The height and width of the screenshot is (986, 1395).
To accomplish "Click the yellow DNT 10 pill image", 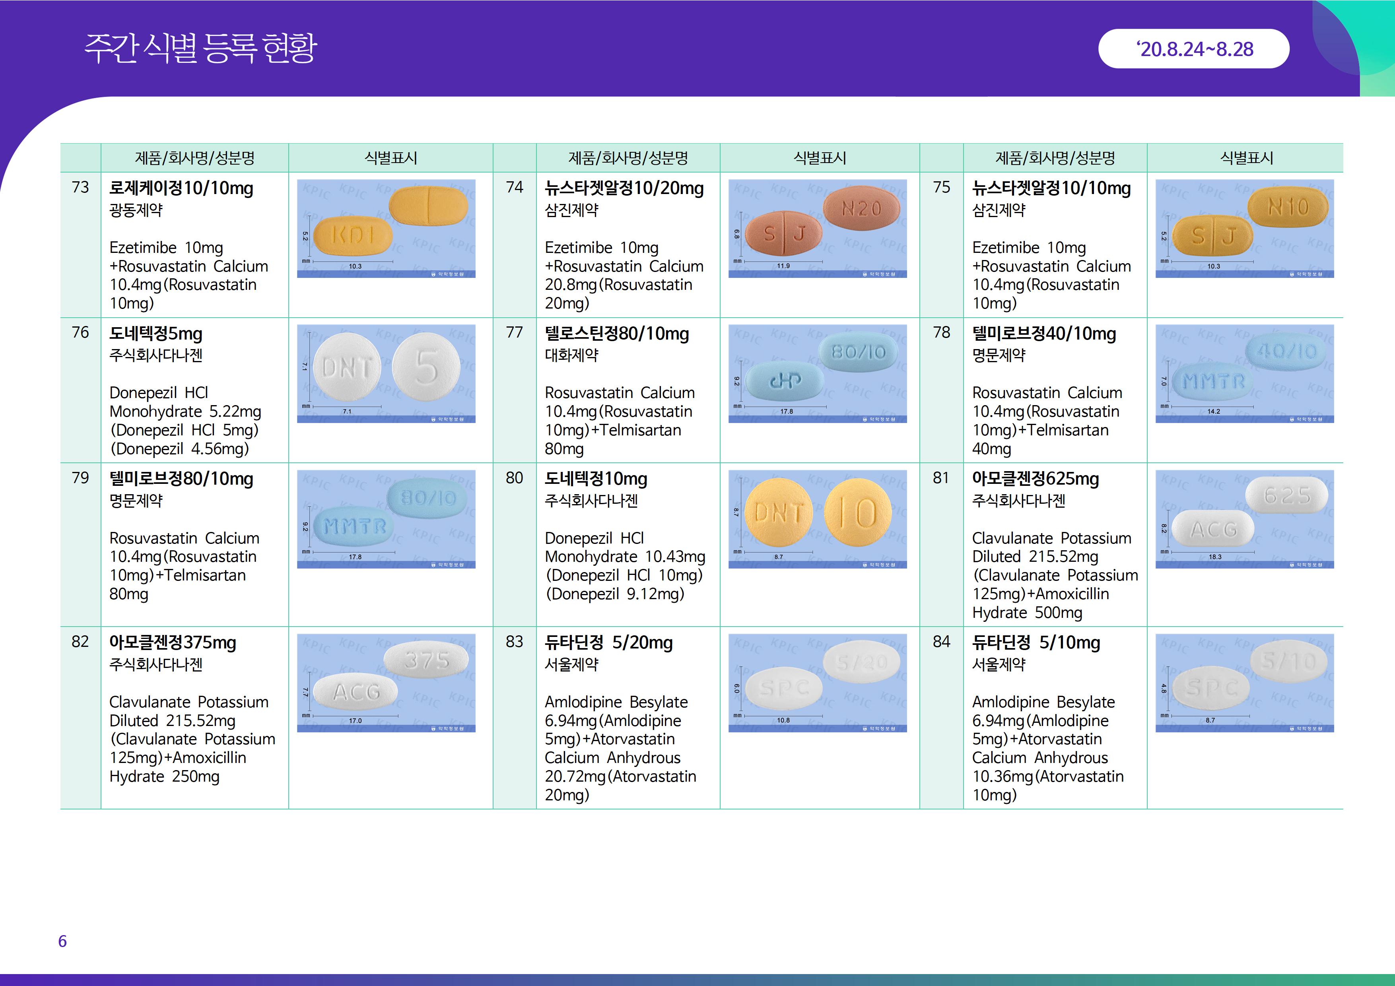I will pyautogui.click(x=817, y=519).
